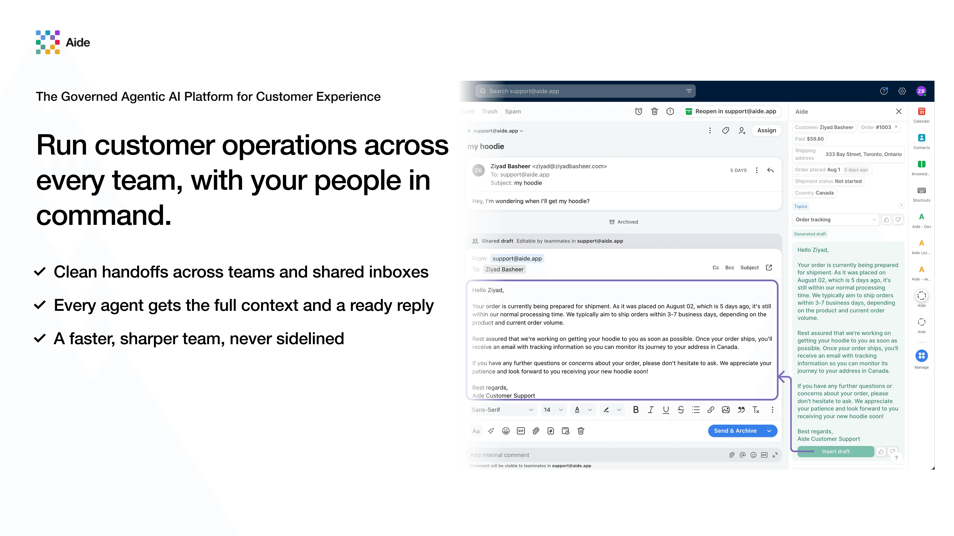The image size is (954, 536).
Task: Discard the draft with the trash icon
Action: tap(581, 431)
